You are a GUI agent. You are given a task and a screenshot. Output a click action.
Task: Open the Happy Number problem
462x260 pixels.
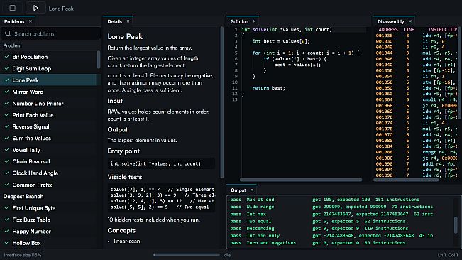tap(49, 231)
